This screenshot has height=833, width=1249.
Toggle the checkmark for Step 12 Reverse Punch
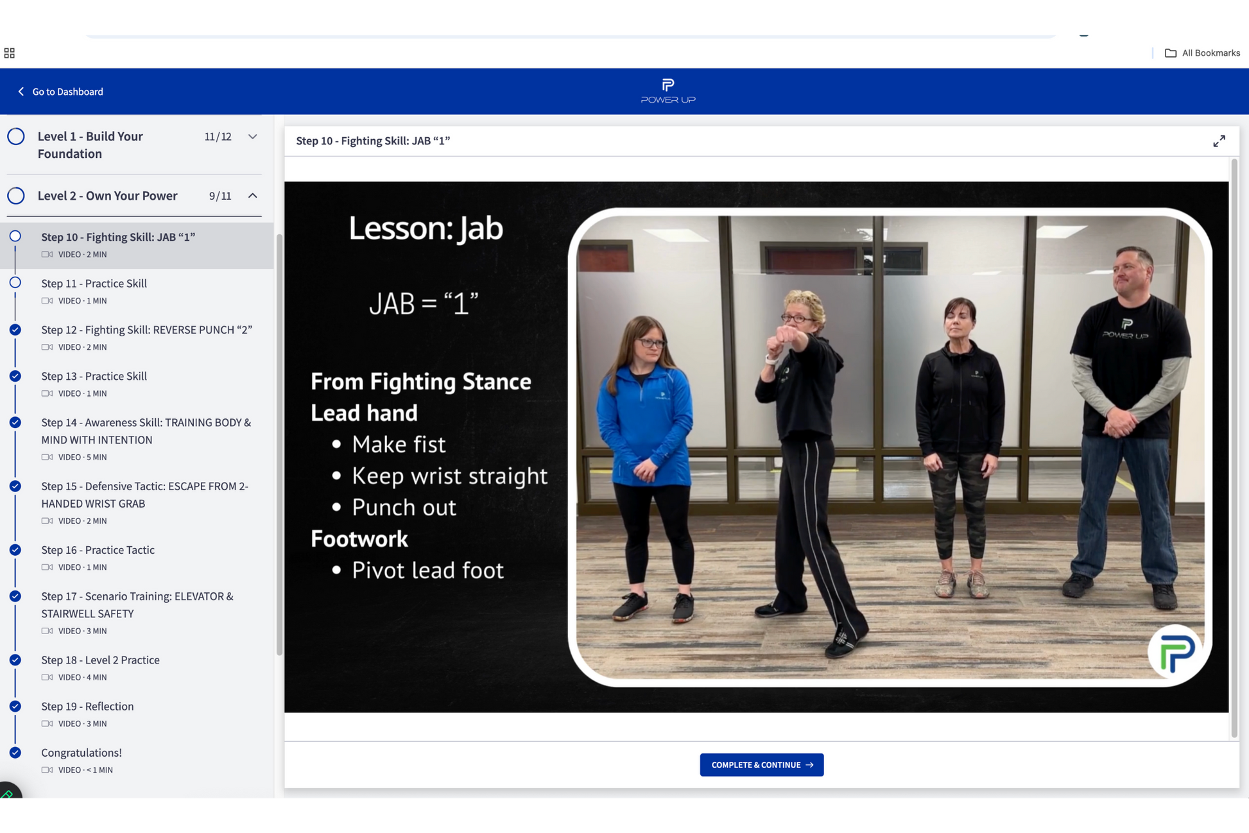click(15, 330)
